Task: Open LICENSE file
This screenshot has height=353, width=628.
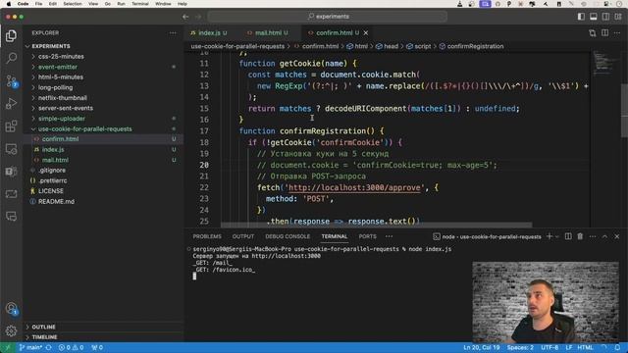Action: tap(50, 191)
